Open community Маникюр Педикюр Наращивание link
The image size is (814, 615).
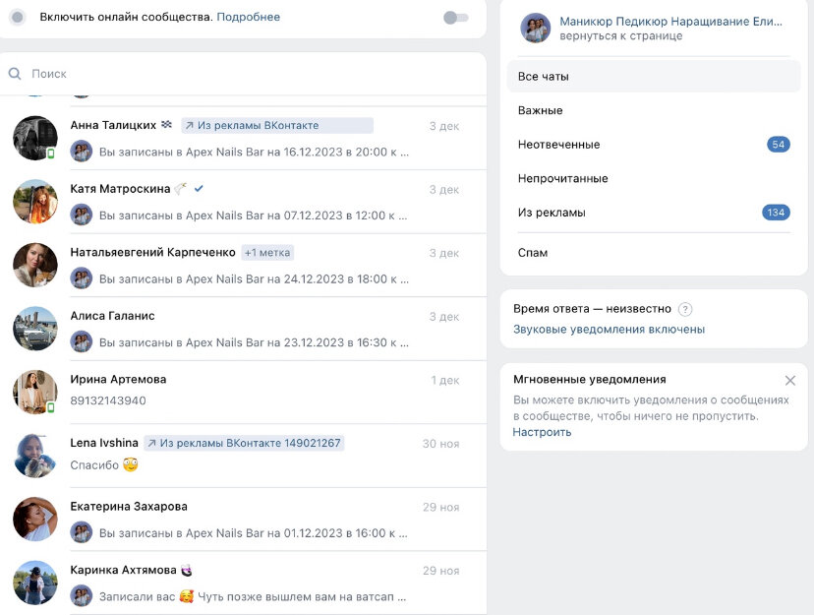point(670,22)
